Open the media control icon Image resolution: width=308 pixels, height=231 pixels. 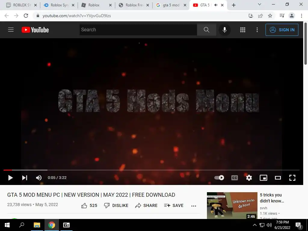tap(282, 16)
